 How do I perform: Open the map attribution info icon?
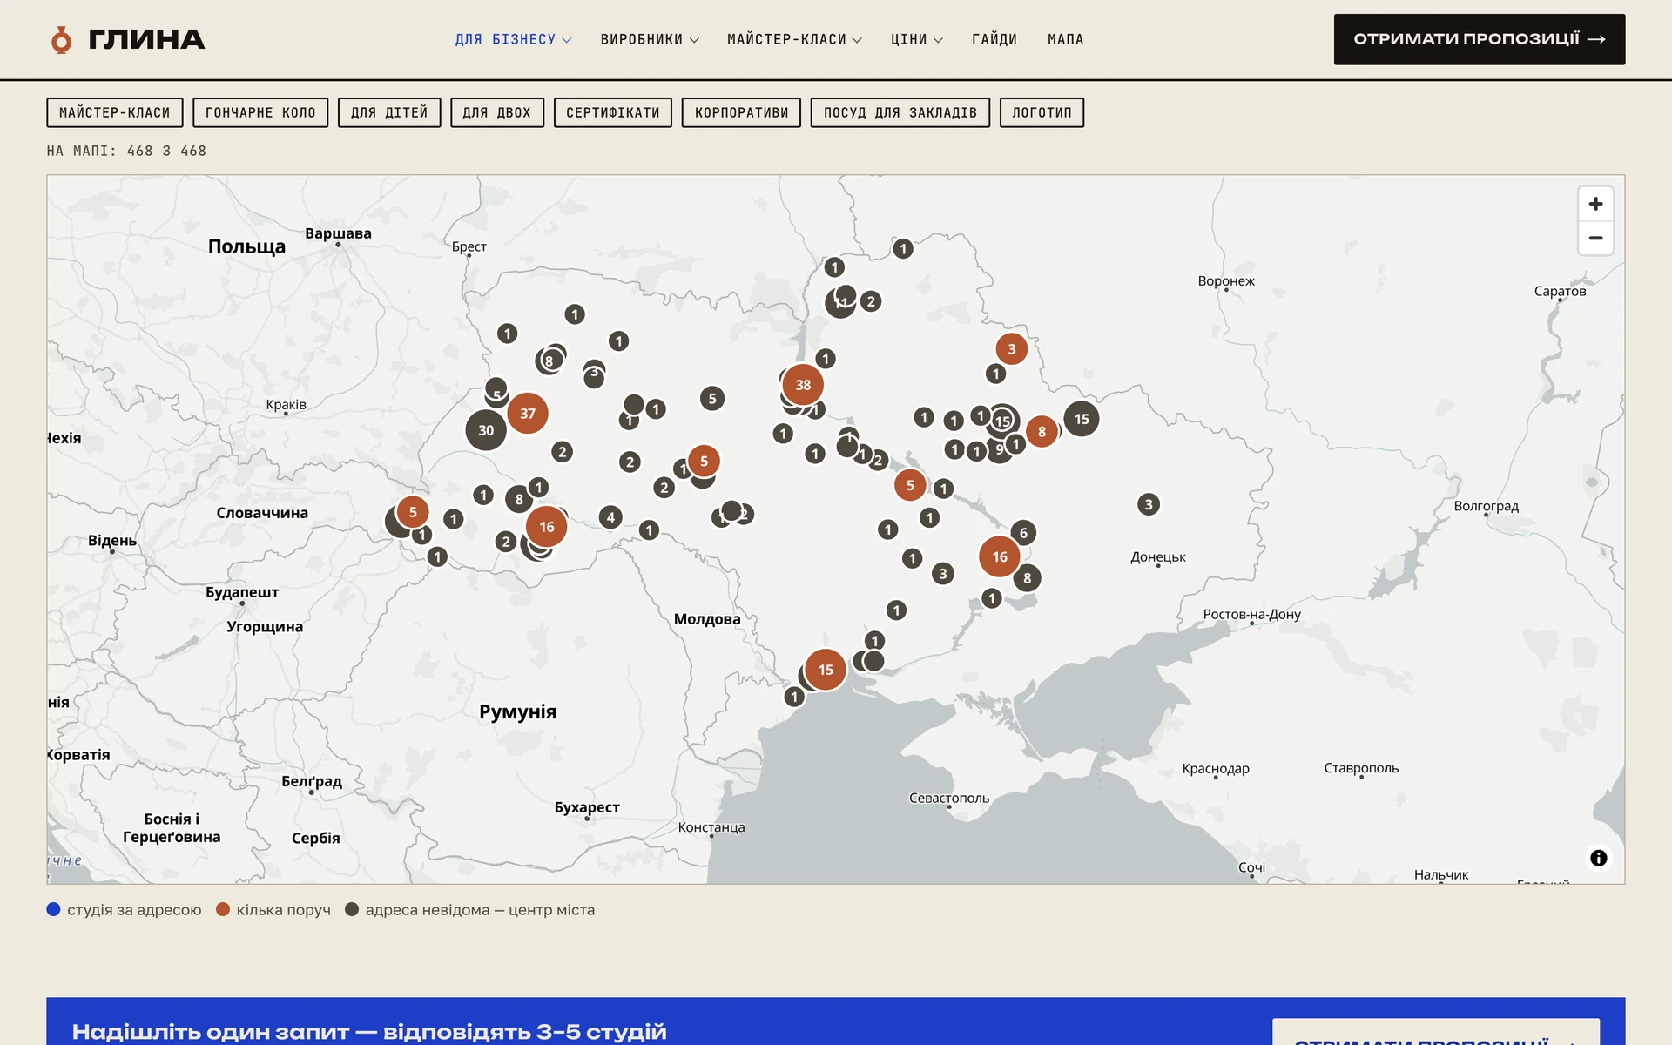(1598, 858)
